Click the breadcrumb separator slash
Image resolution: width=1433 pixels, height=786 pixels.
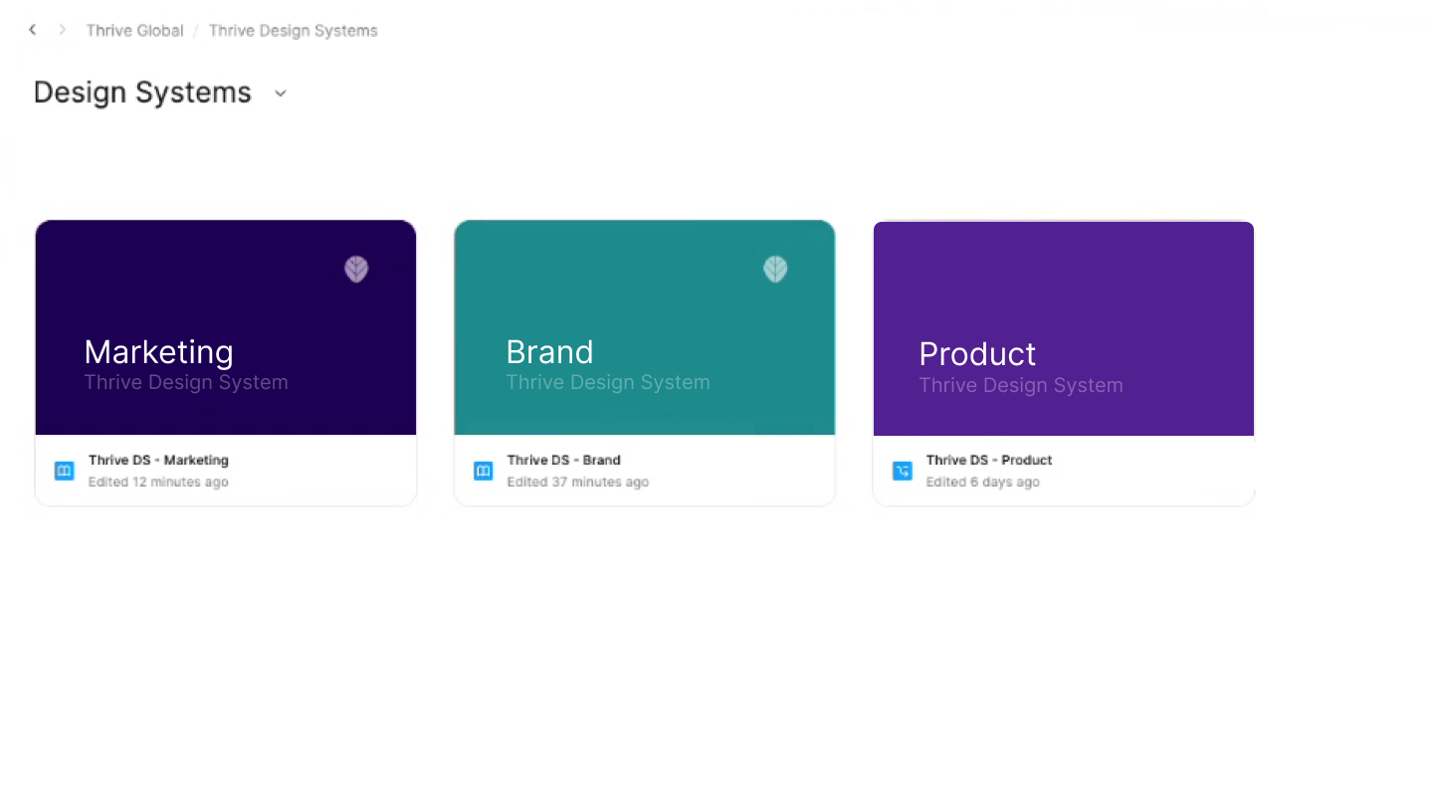point(195,30)
